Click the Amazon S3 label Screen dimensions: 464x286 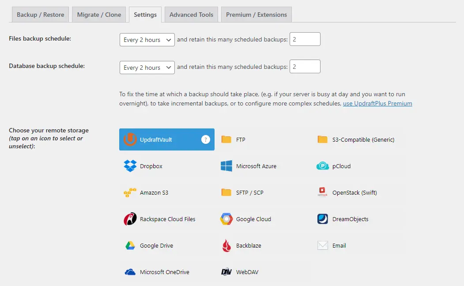click(x=154, y=192)
